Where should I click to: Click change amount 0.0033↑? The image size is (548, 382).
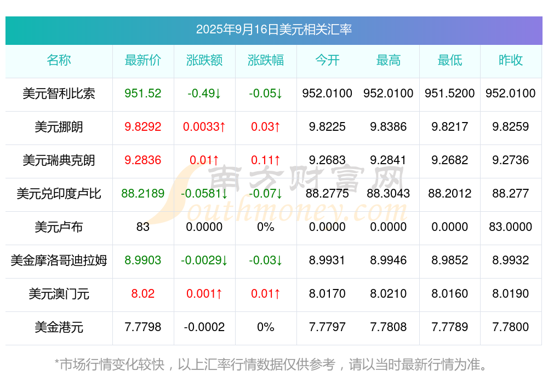(x=204, y=127)
